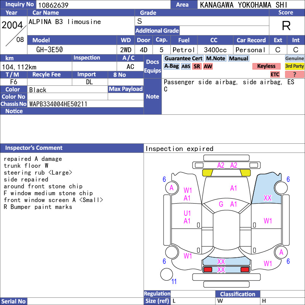This screenshot has width=305, height=305.
Task: Click the Black color value
Action: (38, 90)
